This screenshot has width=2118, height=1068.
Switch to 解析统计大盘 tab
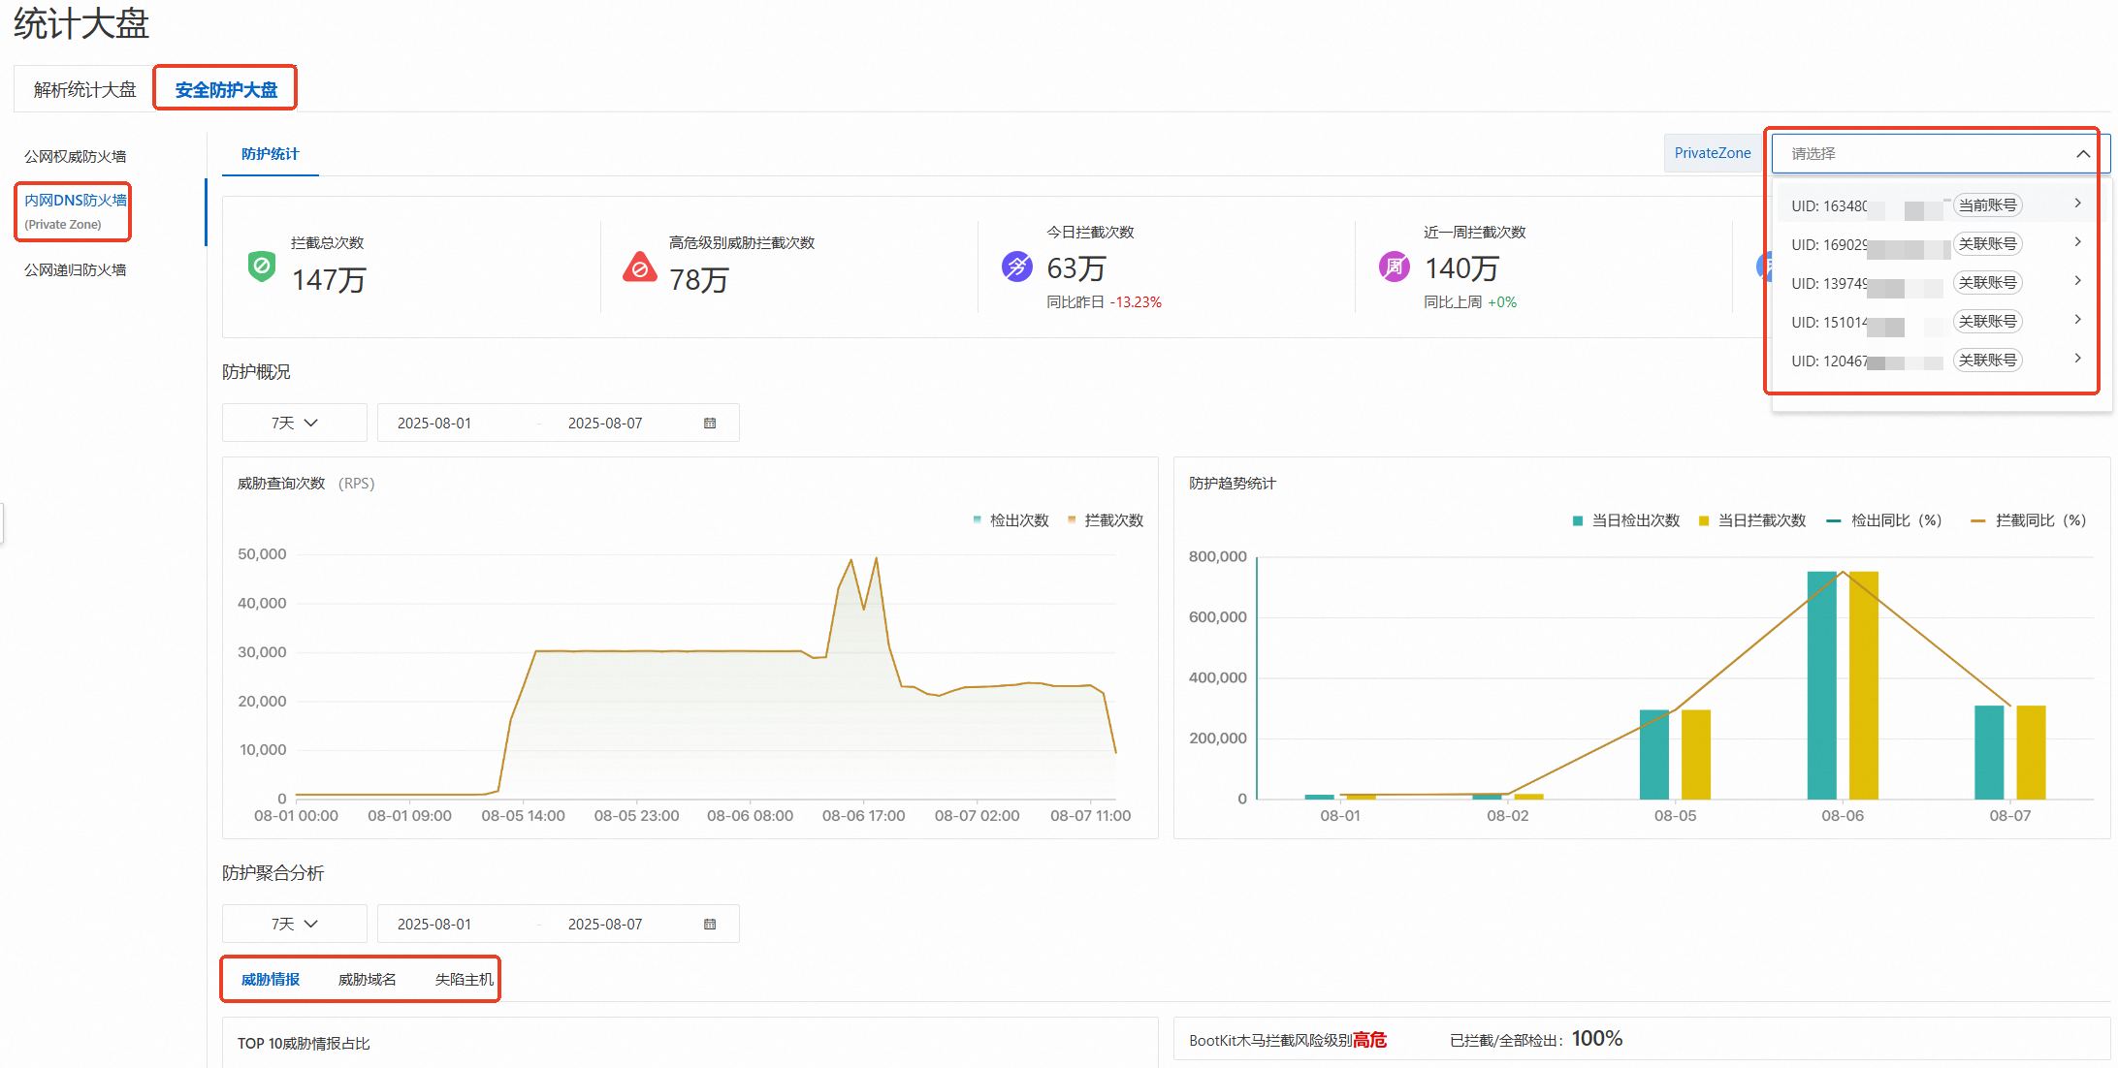(x=84, y=90)
